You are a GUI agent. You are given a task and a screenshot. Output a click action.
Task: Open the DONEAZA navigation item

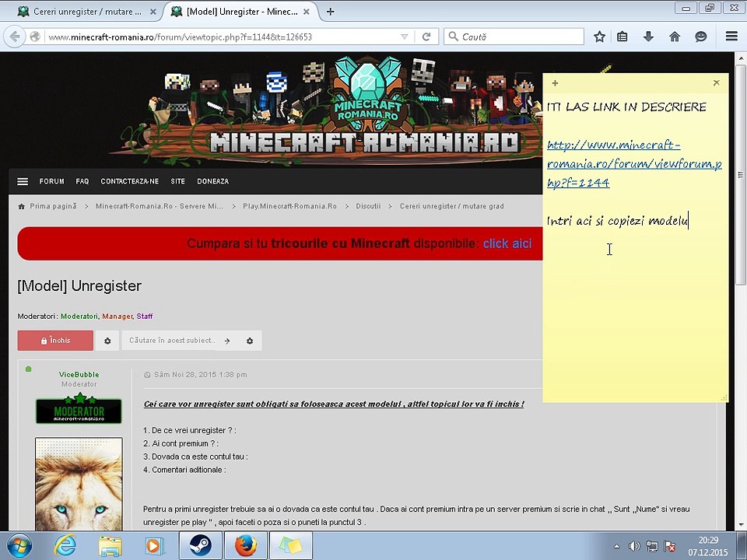click(x=213, y=181)
